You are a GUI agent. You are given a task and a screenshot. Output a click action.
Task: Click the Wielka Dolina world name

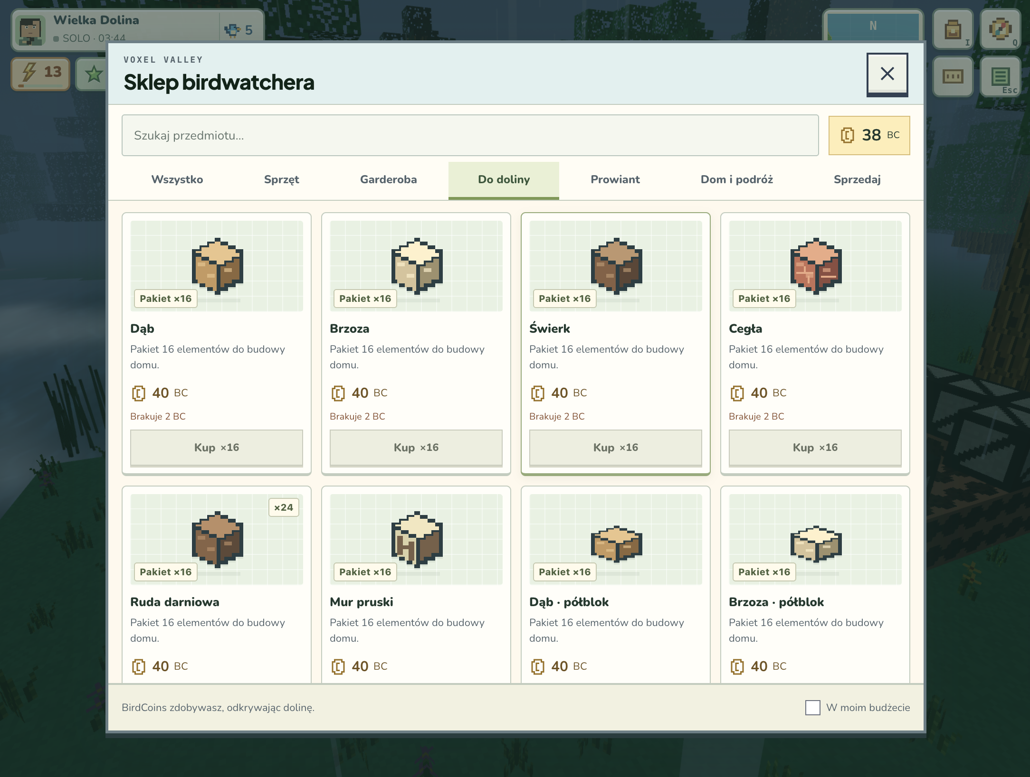(96, 20)
